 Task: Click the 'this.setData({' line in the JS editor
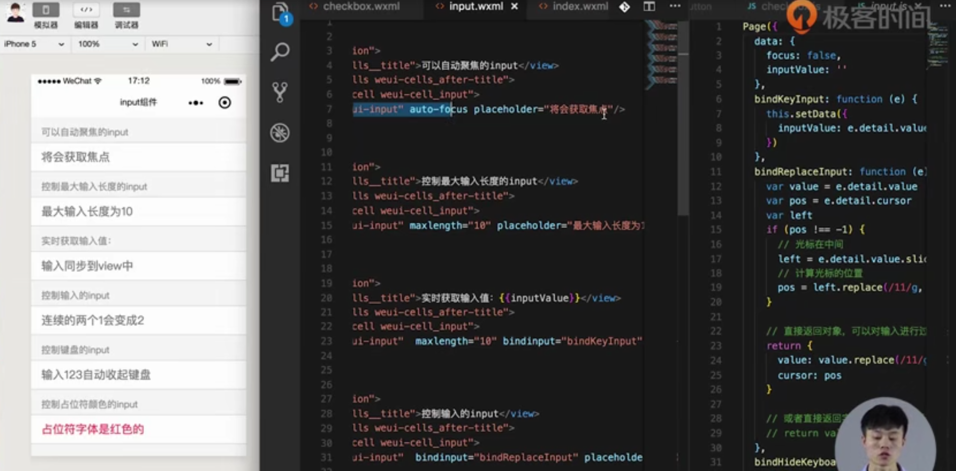(807, 114)
